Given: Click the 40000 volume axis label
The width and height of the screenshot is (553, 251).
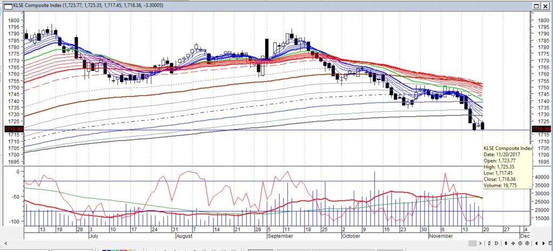Looking at the screenshot, I should coord(541,177).
